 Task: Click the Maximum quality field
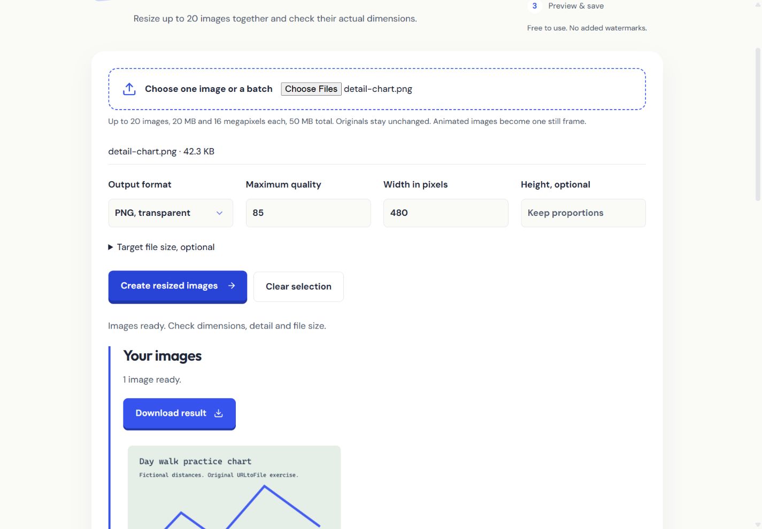(x=308, y=213)
